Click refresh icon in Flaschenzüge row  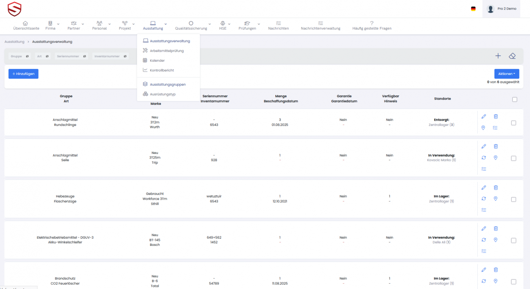click(x=483, y=199)
